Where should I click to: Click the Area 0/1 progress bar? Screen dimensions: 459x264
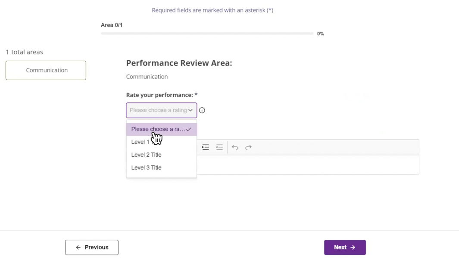207,33
